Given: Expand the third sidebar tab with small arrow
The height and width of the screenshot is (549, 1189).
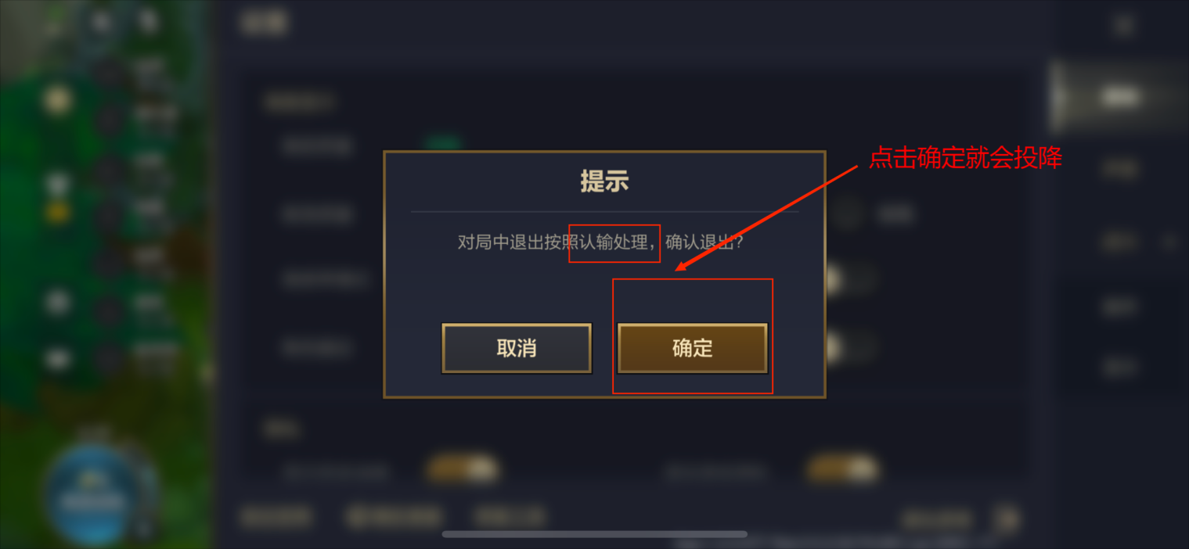Looking at the screenshot, I should click(1119, 242).
